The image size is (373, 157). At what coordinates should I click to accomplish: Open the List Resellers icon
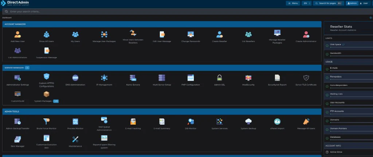pos(248,35)
